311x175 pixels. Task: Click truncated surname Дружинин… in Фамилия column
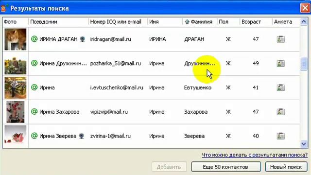200,63
